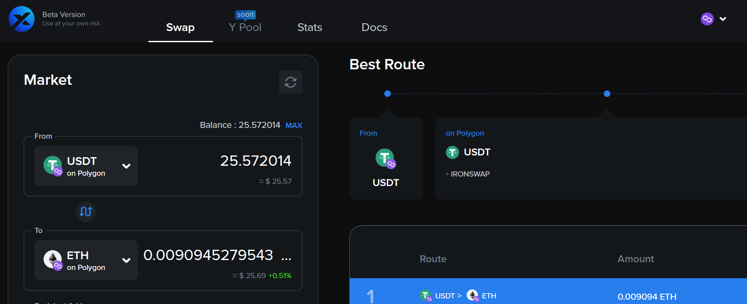
Task: Click the ETH icon in route row 1
Action: [473, 295]
